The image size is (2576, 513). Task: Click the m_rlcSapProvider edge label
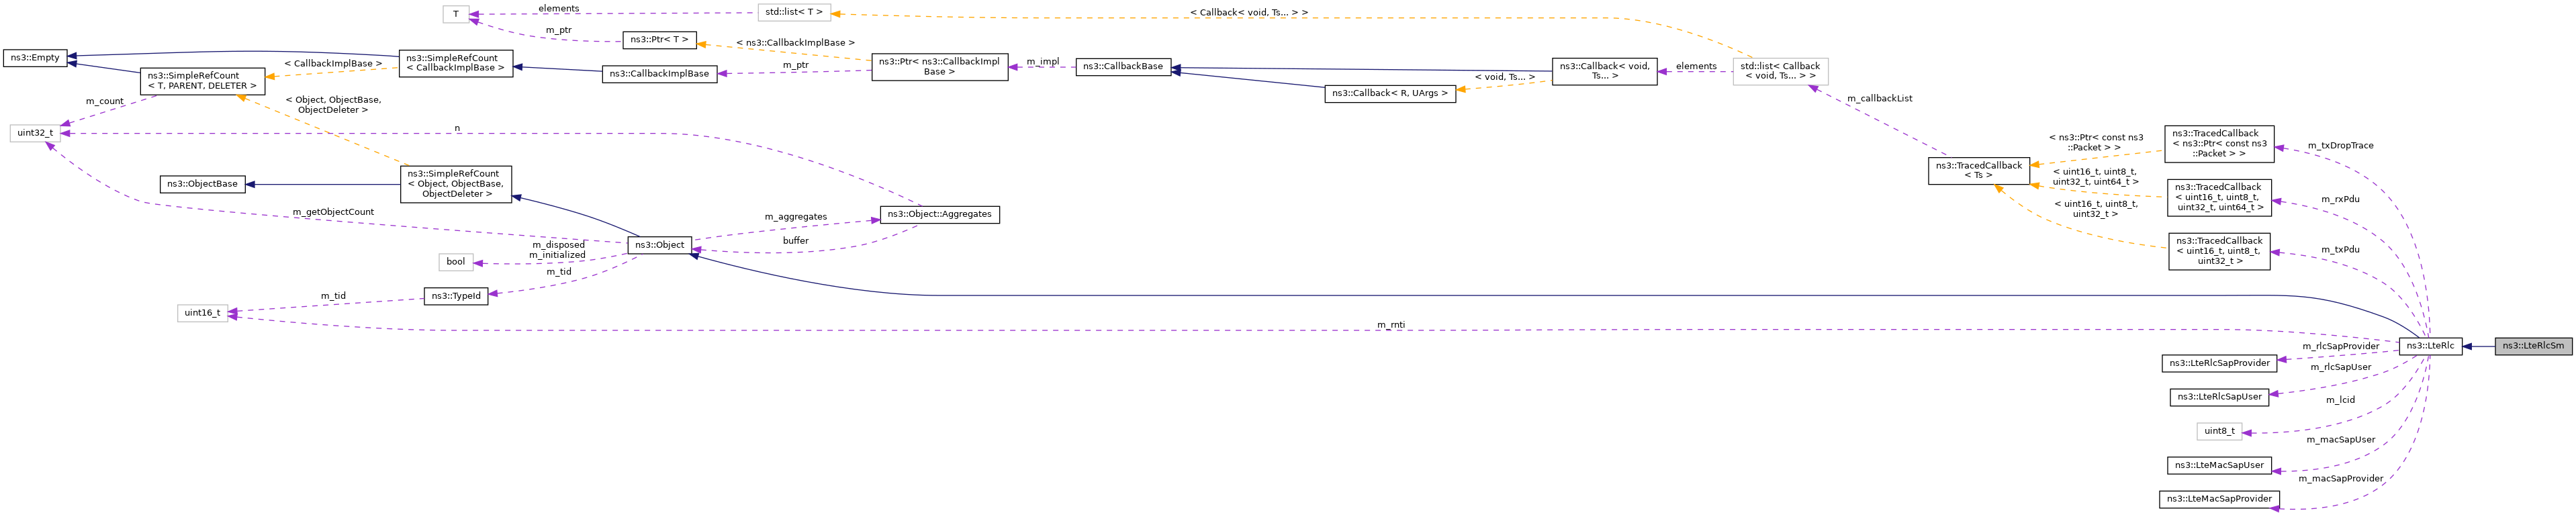[x=2340, y=346]
